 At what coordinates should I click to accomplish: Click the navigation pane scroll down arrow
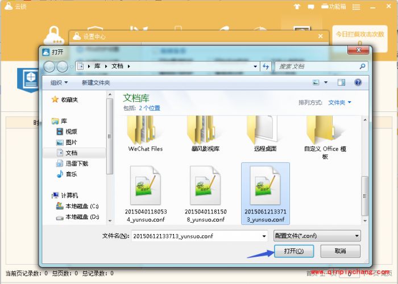[x=110, y=220]
